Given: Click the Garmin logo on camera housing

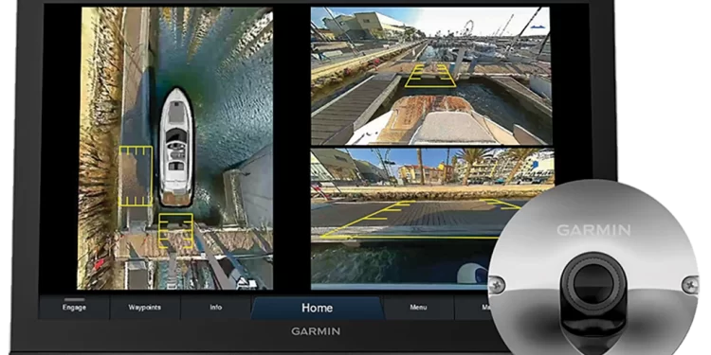Looking at the screenshot, I should (x=593, y=230).
